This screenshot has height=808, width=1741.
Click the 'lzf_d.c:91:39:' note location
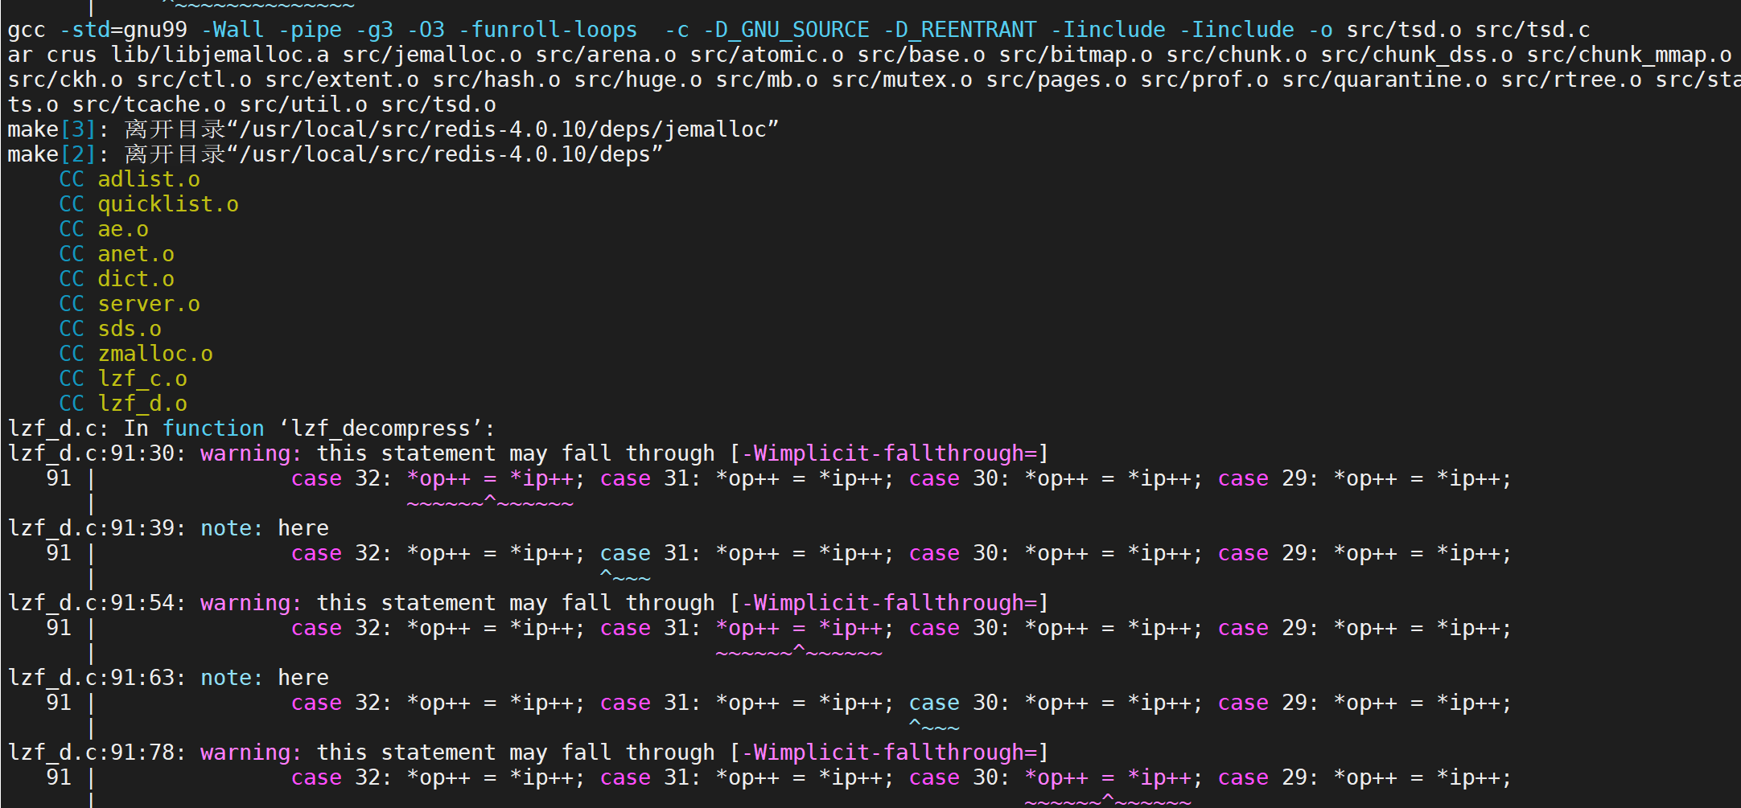click(x=97, y=529)
